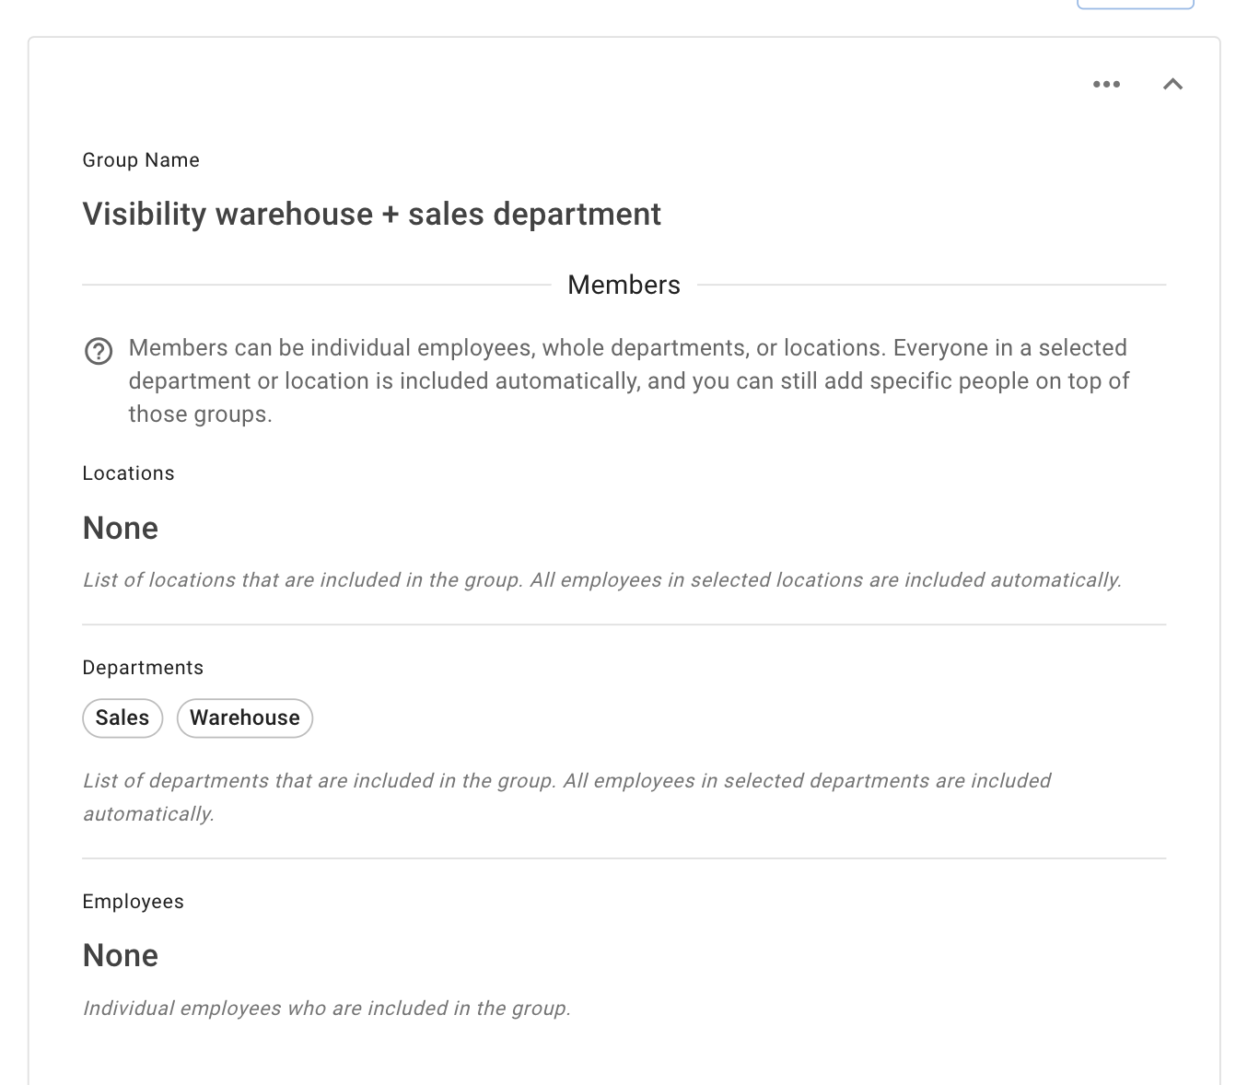The width and height of the screenshot is (1236, 1085).
Task: Click the Locations label
Action: [x=128, y=473]
